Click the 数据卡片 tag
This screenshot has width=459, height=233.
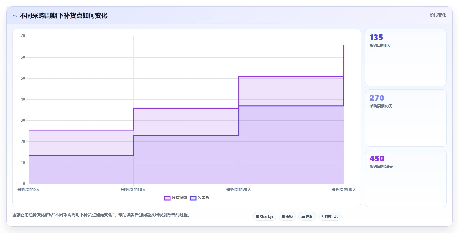pos(330,216)
